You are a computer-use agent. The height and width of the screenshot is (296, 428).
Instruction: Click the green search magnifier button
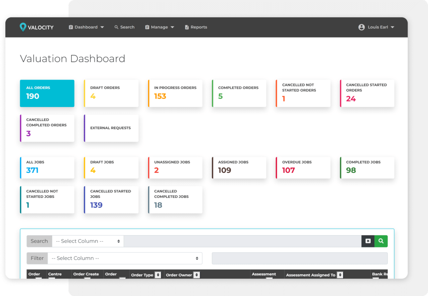[381, 241]
